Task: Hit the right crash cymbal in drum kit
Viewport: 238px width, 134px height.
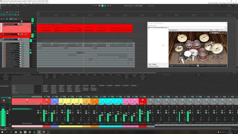Action: [x=204, y=38]
